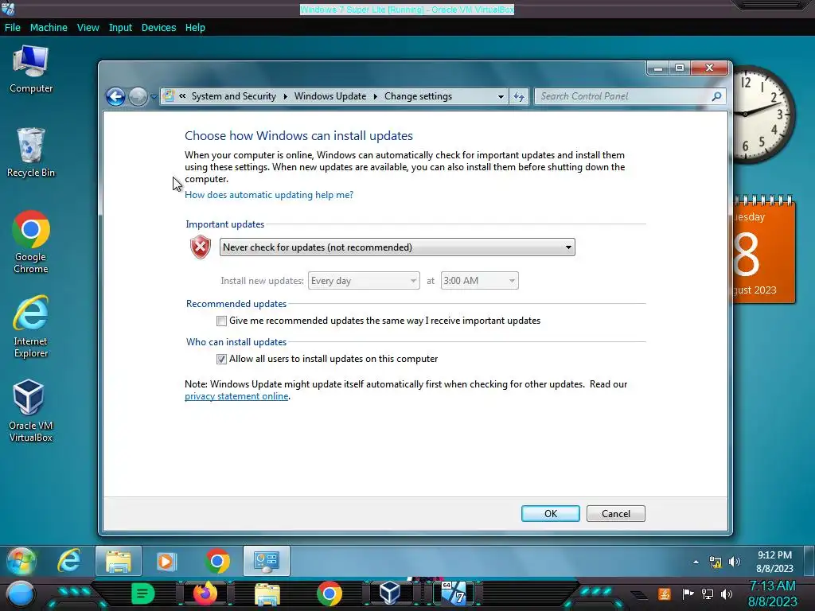The image size is (815, 611).
Task: Go back with the blue arrow
Action: [115, 96]
